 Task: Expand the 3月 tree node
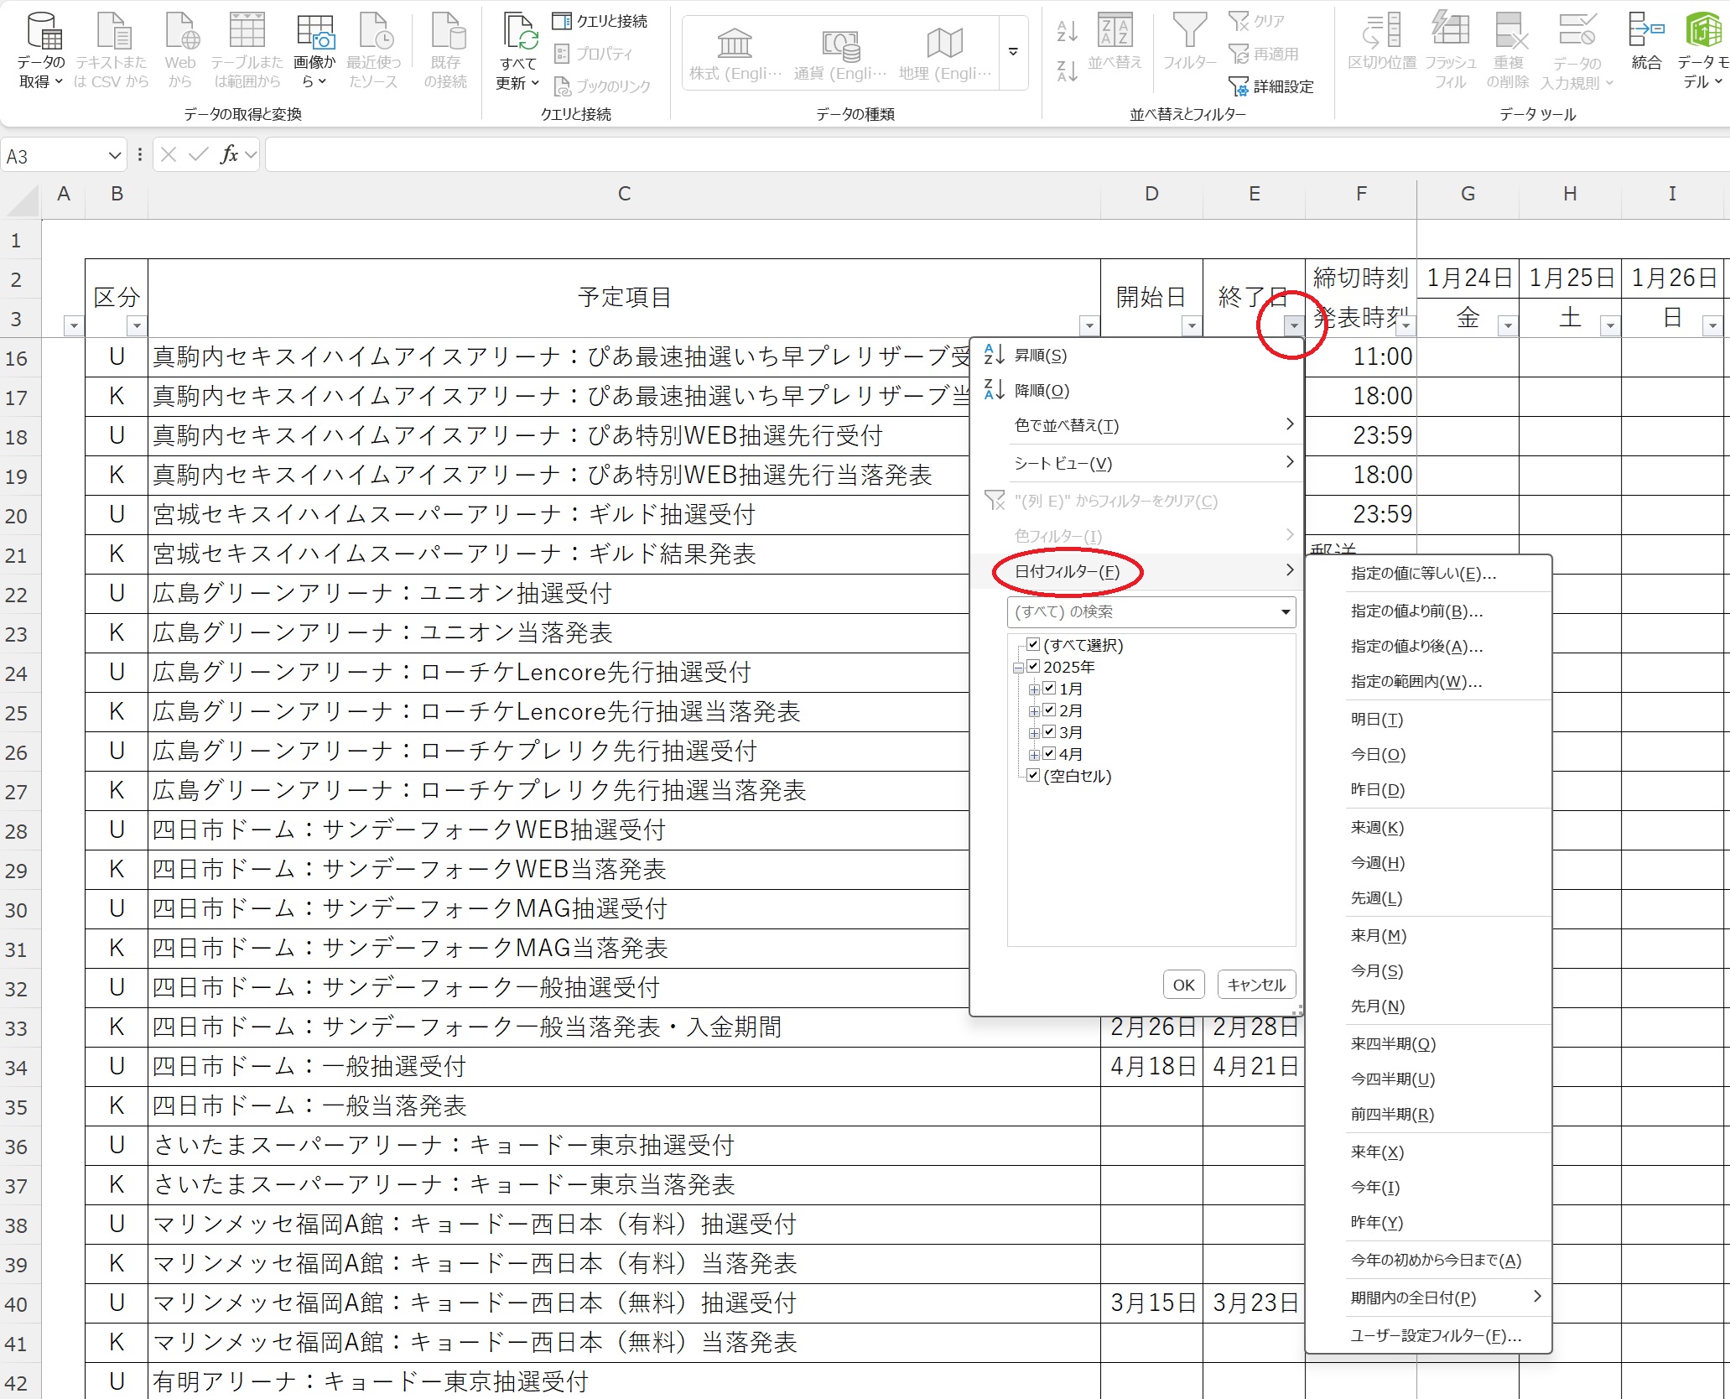[x=1034, y=733]
